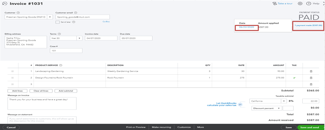This screenshot has height=130, width=325.
Task: Open the Terms Net 30 dropdown
Action: [80, 38]
